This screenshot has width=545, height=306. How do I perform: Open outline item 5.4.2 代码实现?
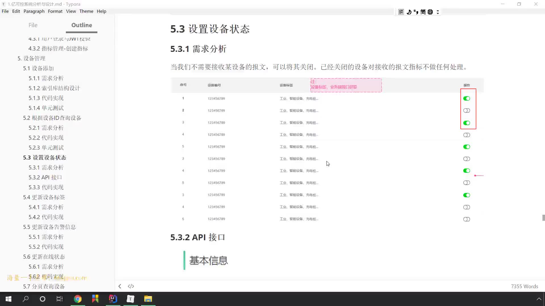coord(46,217)
